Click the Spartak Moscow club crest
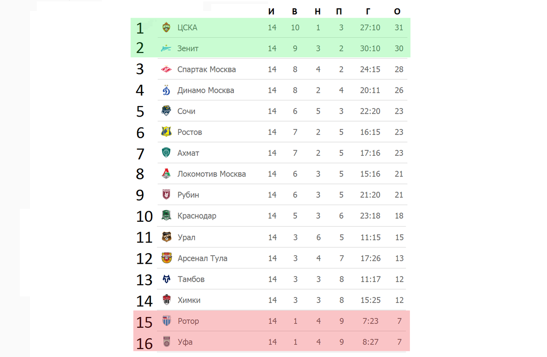Screen dimensions: 547x357 [166, 69]
